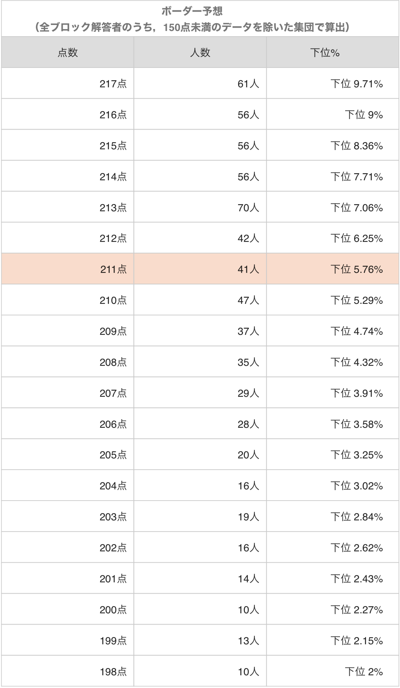
Task: Select the 下位 3.02% cell
Action: coord(356,486)
